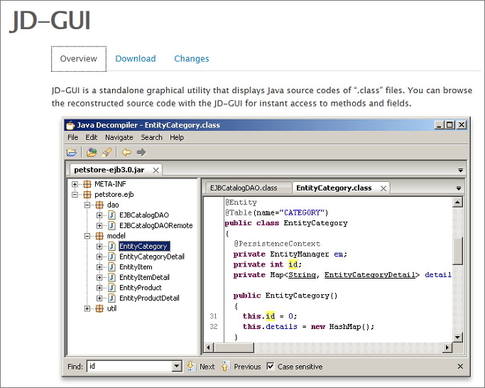Screen dimensions: 485x388
Task: Click the code view scroll left arrow
Action: (209, 347)
